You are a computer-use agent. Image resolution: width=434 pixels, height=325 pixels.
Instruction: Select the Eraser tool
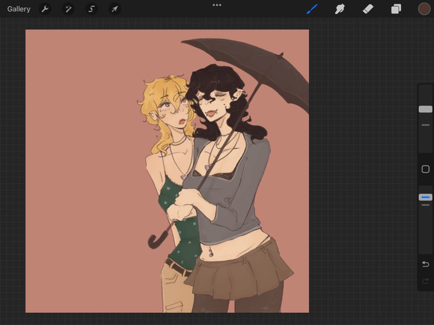click(368, 9)
